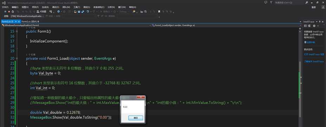Open the Debug configuration dropdown
326x127 pixels.
(x=124, y=12)
